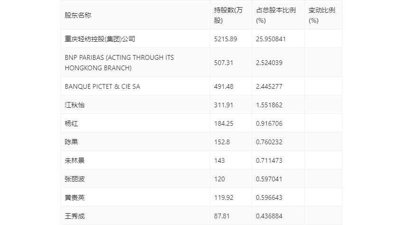
Task: Click the percentage 1.551862
Action: click(269, 105)
